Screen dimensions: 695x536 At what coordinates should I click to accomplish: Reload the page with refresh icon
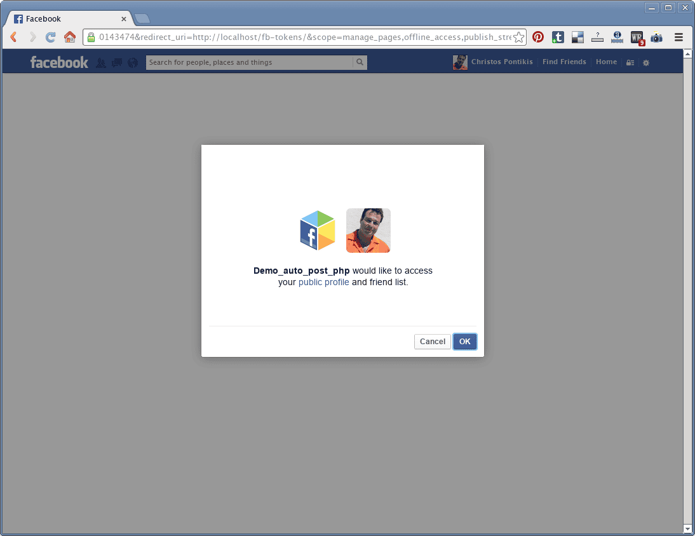51,37
